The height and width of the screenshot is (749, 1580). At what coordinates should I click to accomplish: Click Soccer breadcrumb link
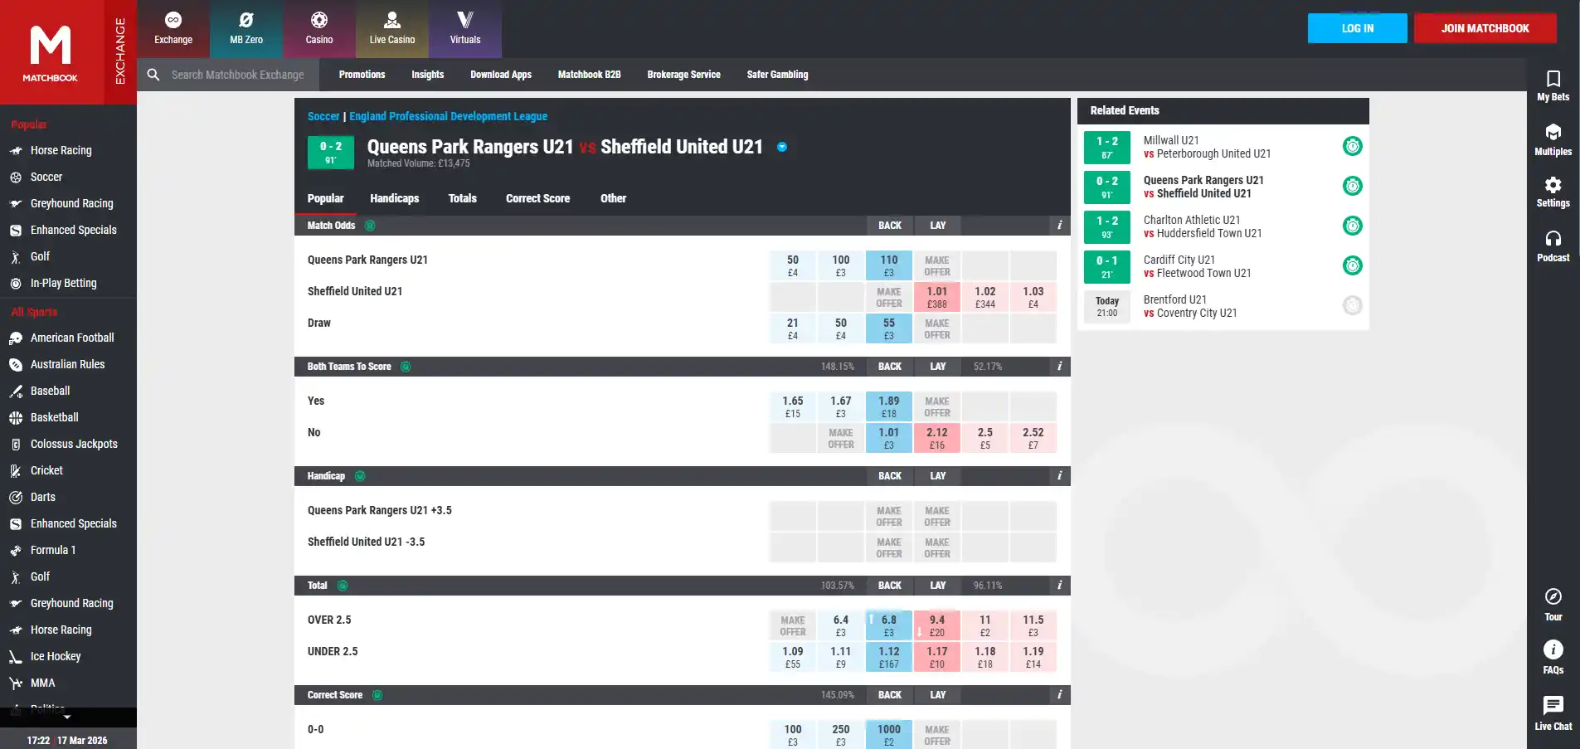[323, 117]
